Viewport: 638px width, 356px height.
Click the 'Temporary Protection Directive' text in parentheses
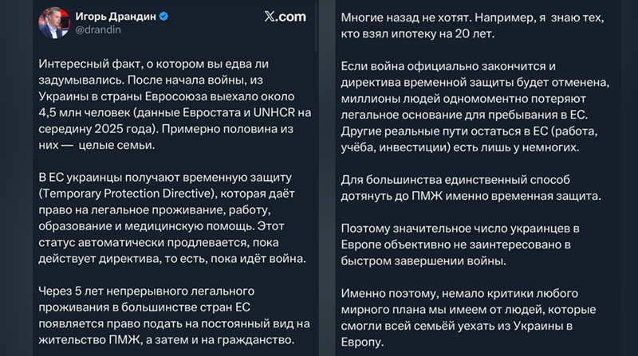(129, 192)
